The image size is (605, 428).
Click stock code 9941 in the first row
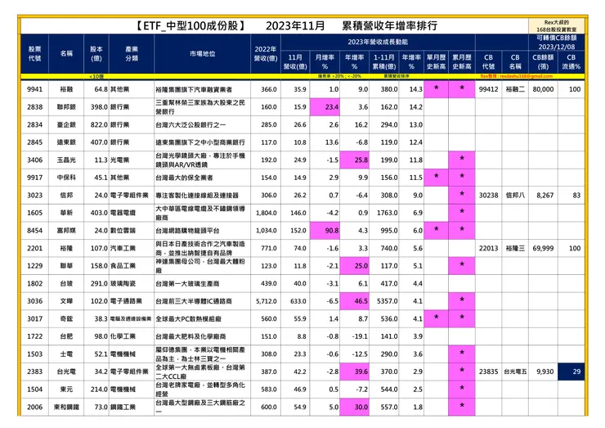[34, 89]
